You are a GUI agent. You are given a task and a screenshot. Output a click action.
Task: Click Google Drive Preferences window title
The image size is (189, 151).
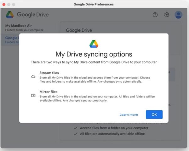point(94,4)
